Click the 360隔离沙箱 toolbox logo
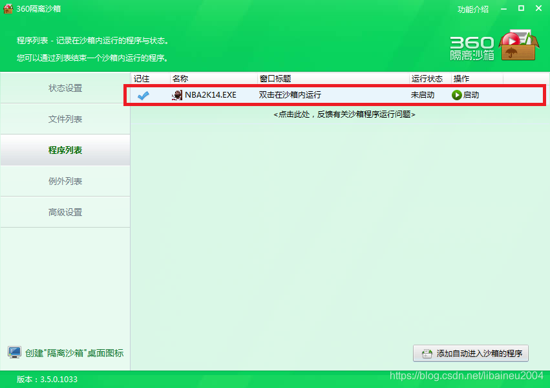Image resolution: width=550 pixels, height=388 pixels. [518, 46]
